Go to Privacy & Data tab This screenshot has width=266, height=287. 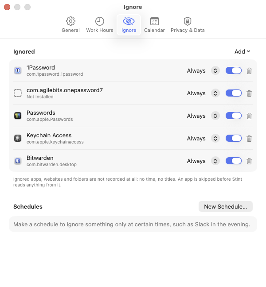188,25
